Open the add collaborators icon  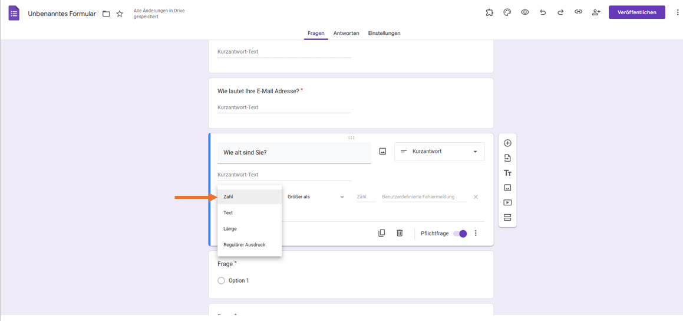click(596, 12)
